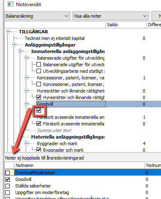Screen dimensions: 161x199
Task: Open the Balansräkning dropdown
Action: click(x=37, y=16)
